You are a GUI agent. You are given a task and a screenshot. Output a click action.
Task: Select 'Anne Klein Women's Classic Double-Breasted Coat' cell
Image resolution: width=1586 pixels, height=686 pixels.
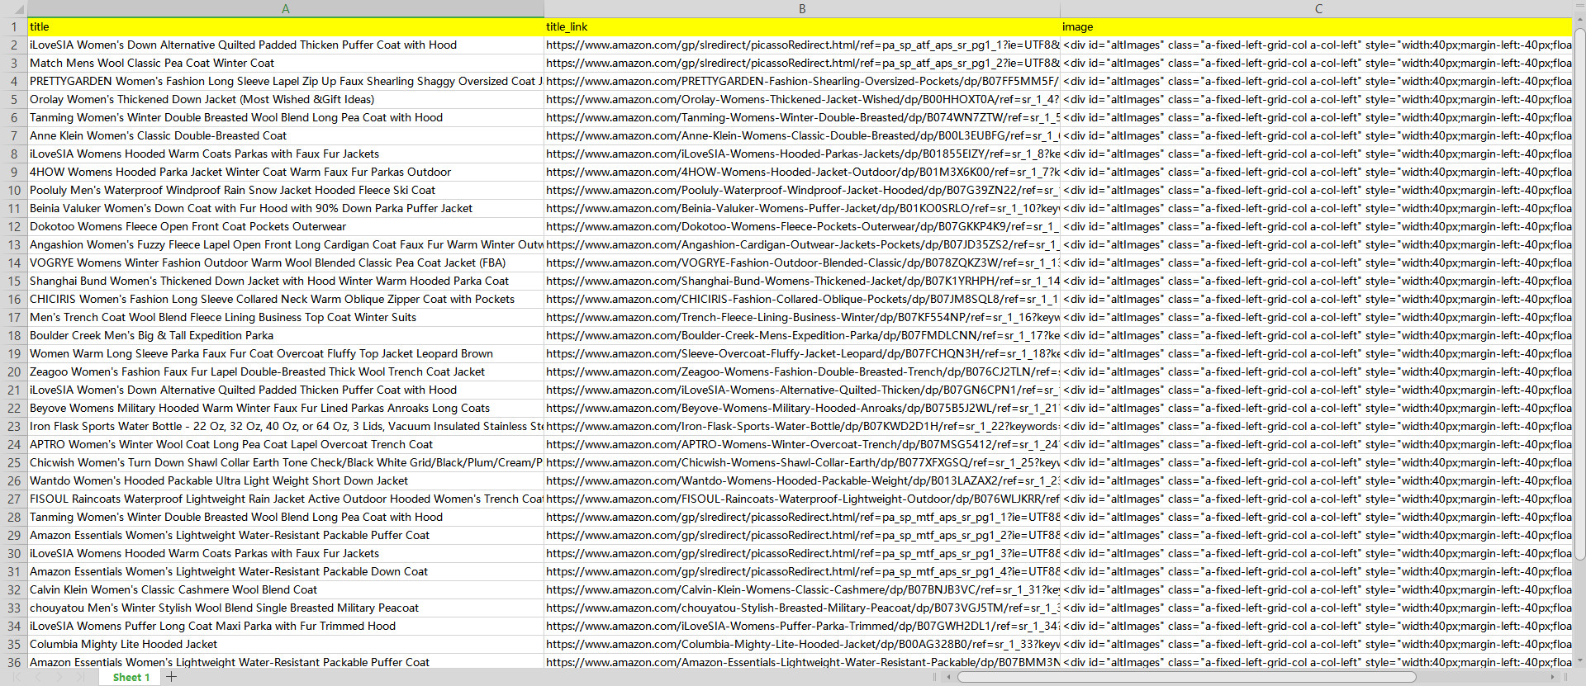tap(285, 135)
